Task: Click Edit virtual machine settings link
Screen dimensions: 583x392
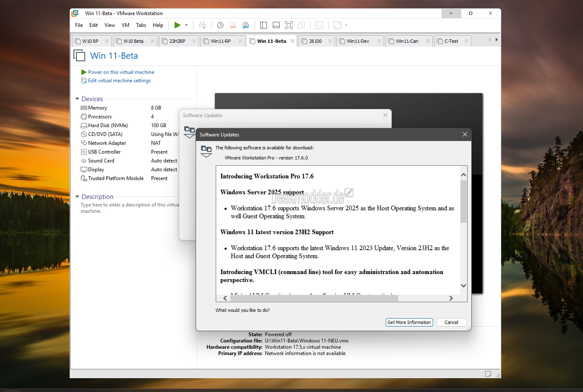Action: pos(119,81)
